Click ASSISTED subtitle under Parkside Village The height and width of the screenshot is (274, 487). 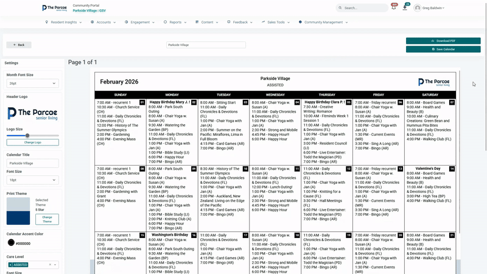(275, 85)
